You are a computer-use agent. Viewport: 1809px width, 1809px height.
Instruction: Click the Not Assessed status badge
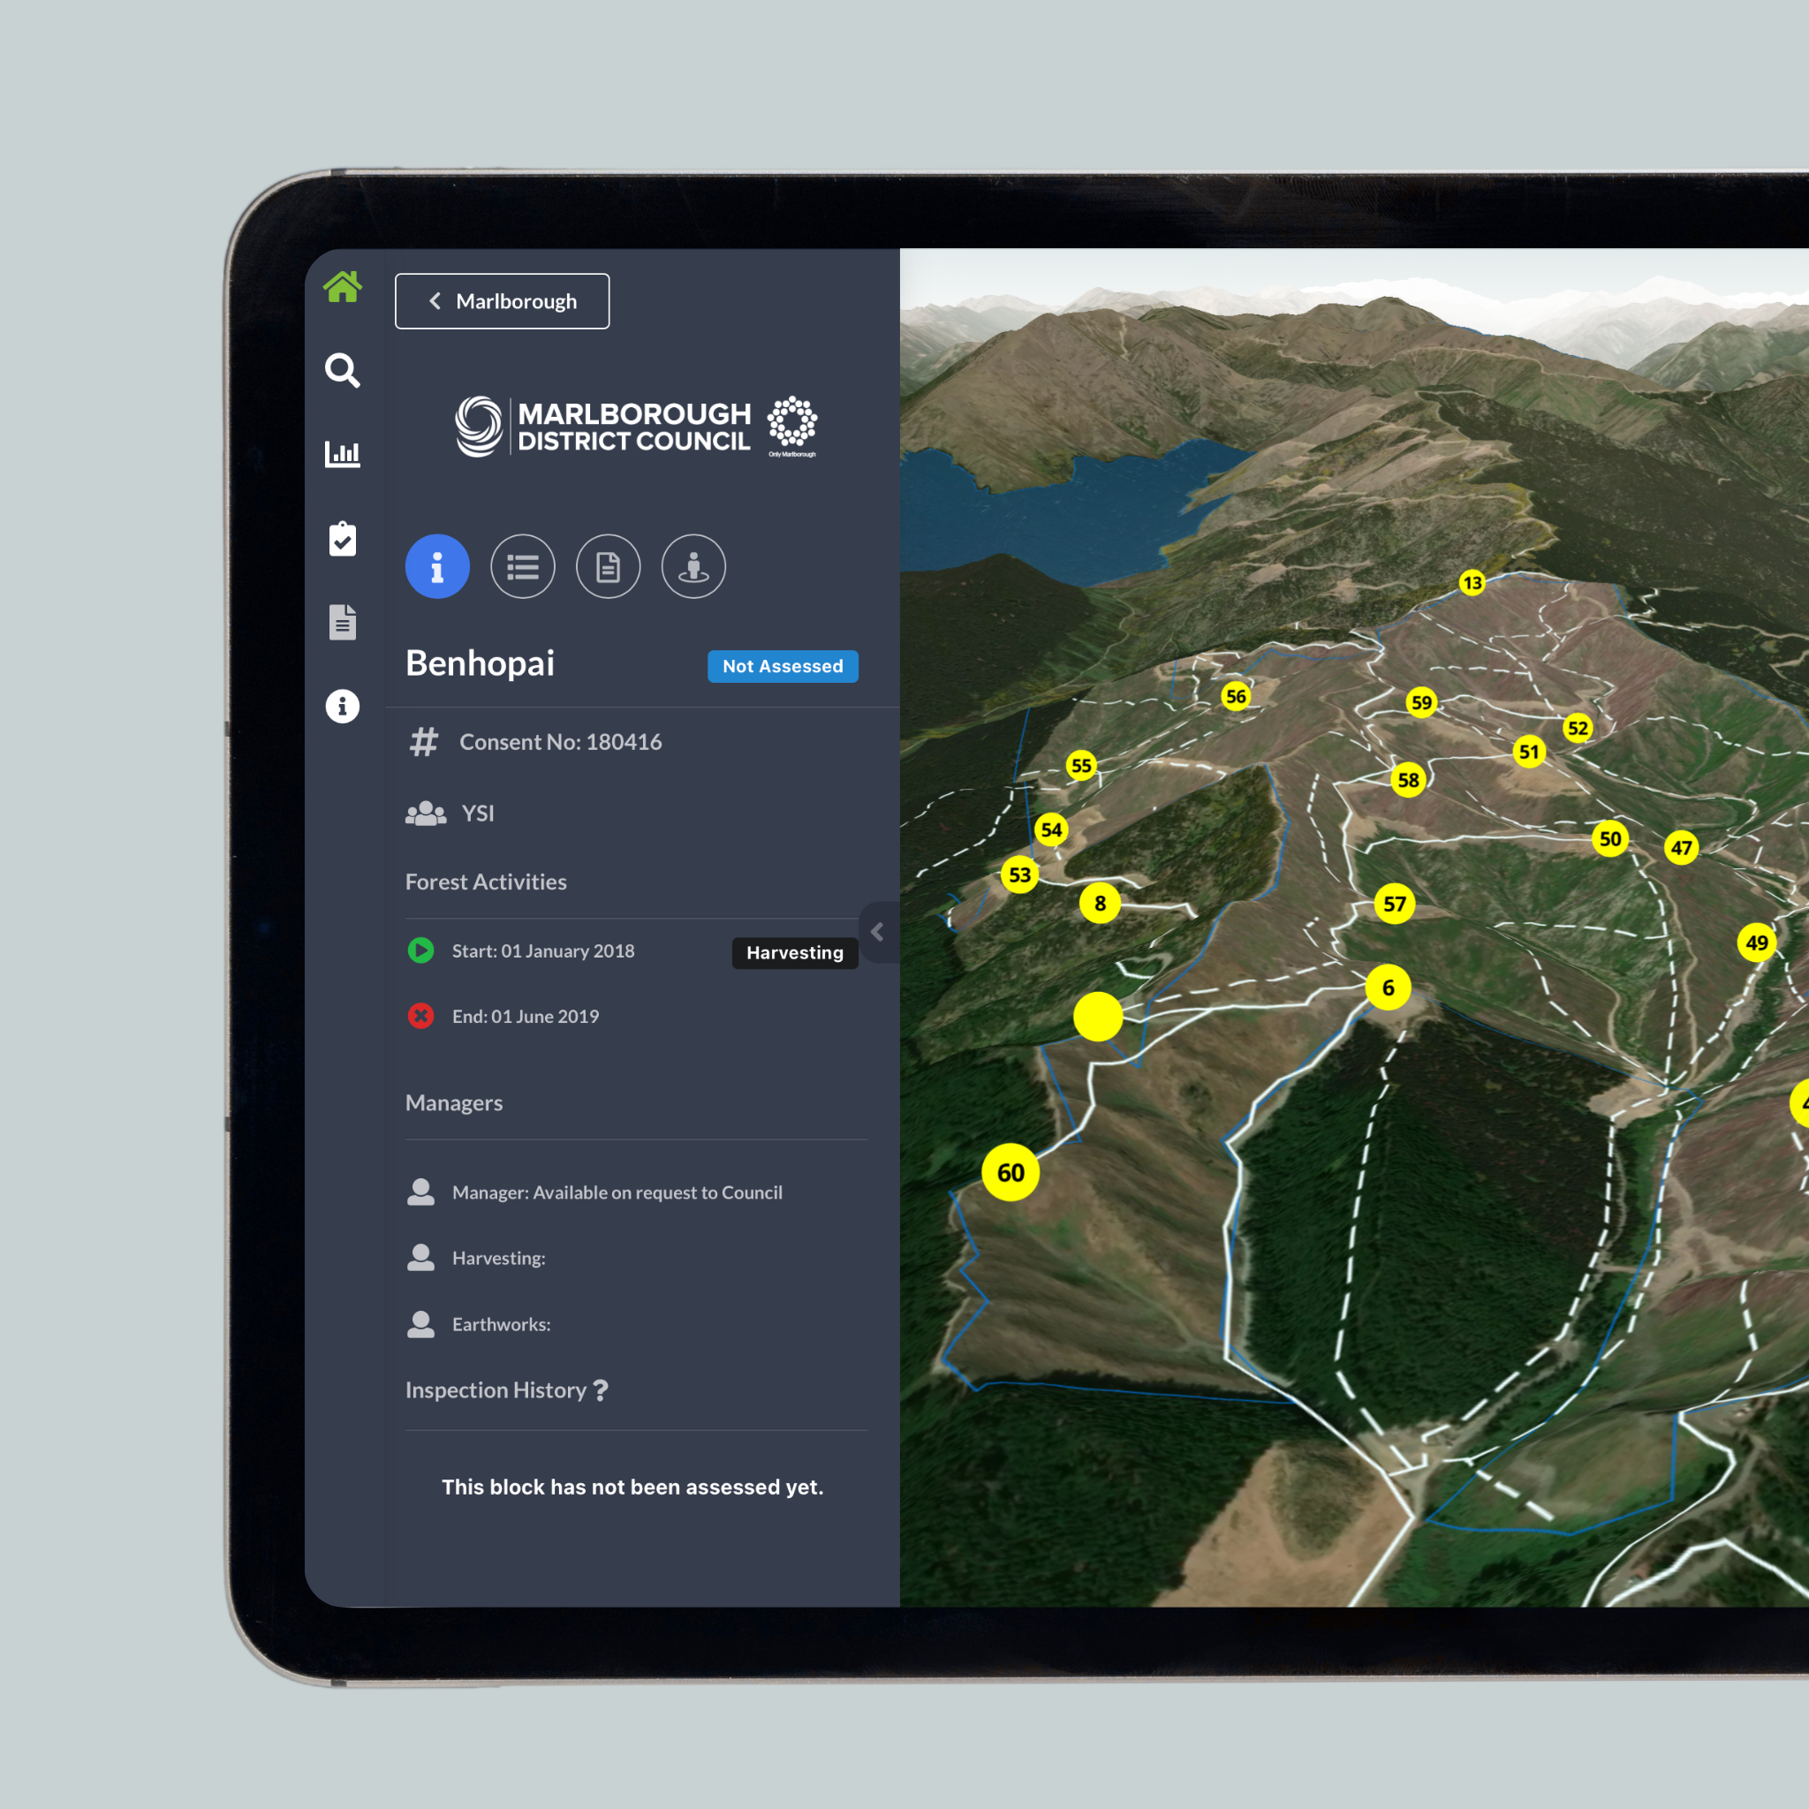click(x=782, y=666)
